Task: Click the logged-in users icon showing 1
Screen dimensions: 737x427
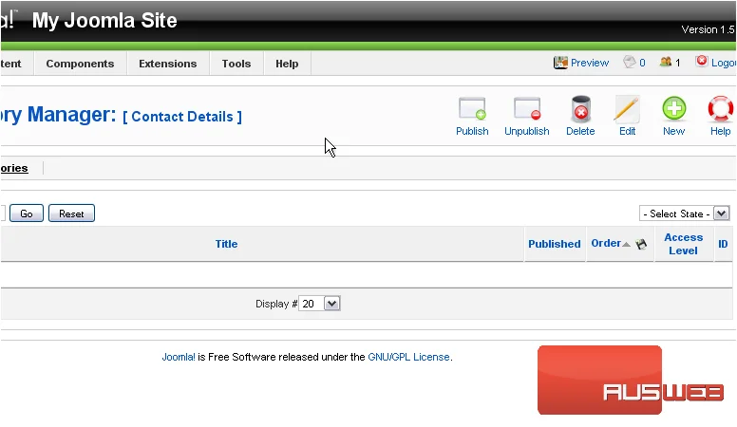Action: tap(666, 62)
